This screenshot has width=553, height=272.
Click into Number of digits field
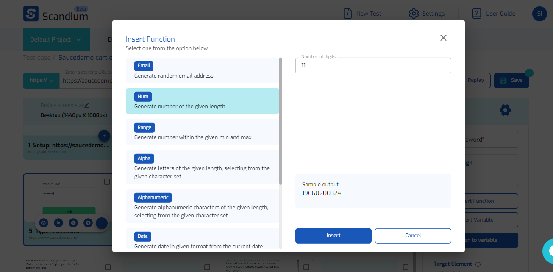tap(373, 66)
